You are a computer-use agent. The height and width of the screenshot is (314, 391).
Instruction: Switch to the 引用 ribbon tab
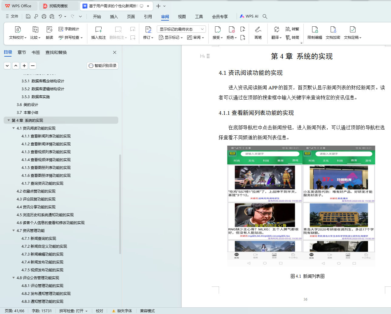pyautogui.click(x=148, y=17)
